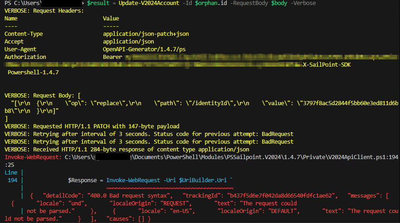
Task: Click OpenAPI-Generator/1.4.7/ps value
Action: click(x=144, y=49)
